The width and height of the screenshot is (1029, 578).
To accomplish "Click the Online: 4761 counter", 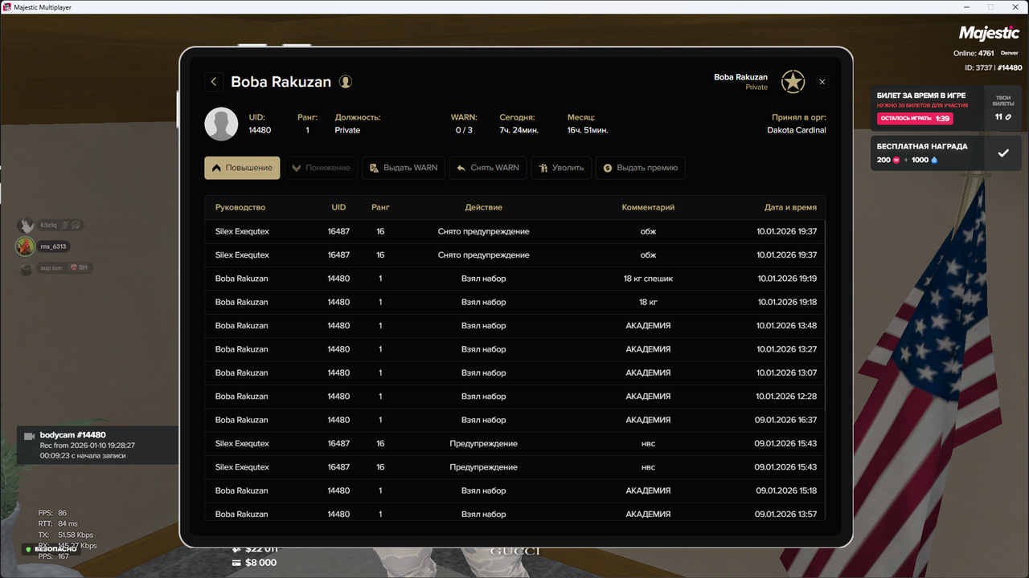I will tap(974, 53).
